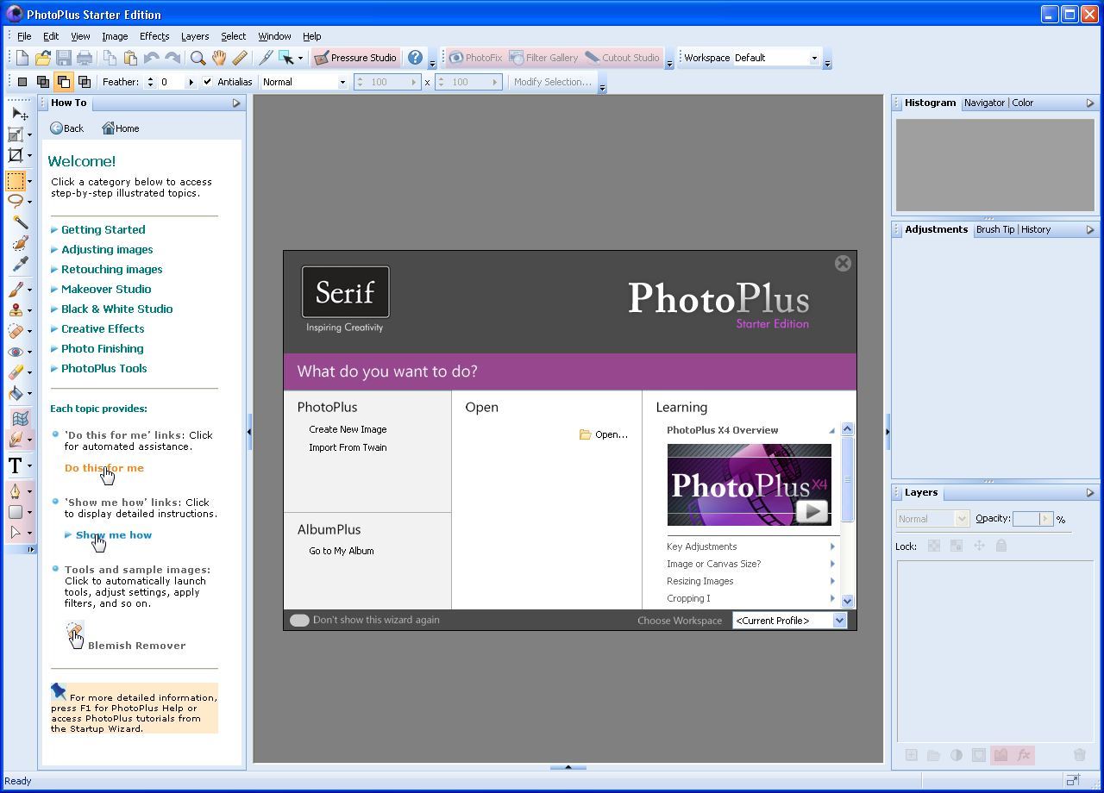Image resolution: width=1104 pixels, height=793 pixels.
Task: Select Add to selection mode icon
Action: [x=43, y=82]
